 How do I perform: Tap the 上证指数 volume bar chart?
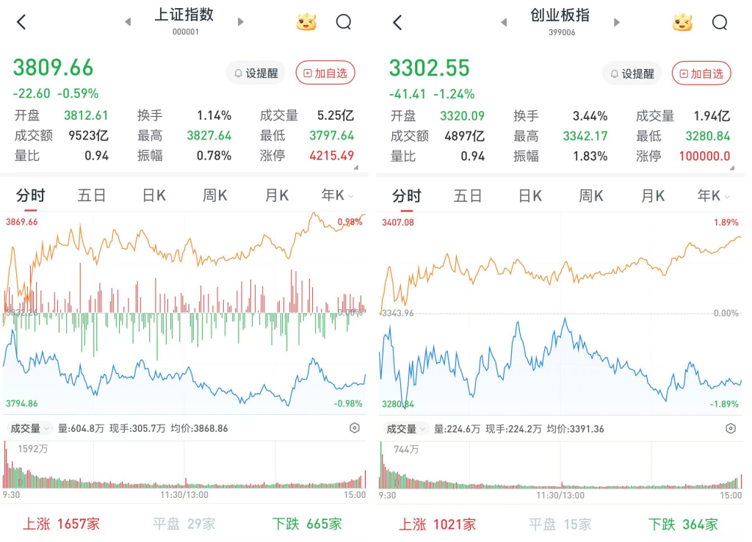click(184, 466)
